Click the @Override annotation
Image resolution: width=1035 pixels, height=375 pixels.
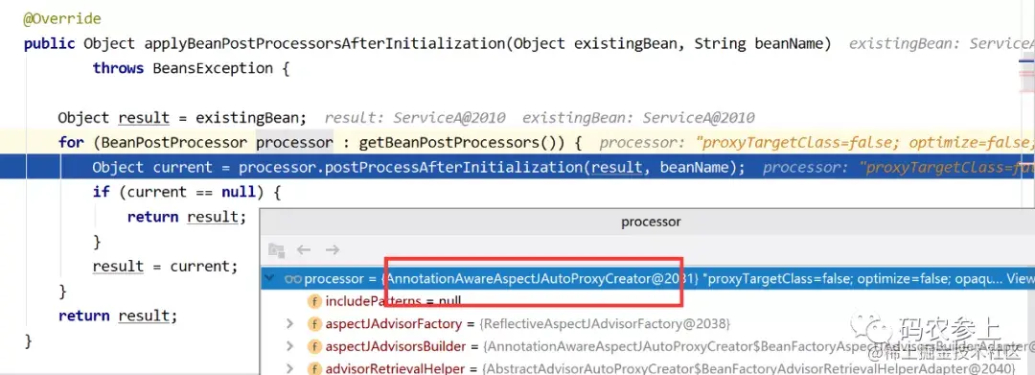pos(62,19)
